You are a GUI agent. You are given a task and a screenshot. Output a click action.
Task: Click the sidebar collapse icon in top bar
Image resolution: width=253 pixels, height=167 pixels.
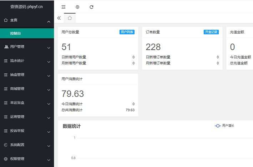point(64,7)
